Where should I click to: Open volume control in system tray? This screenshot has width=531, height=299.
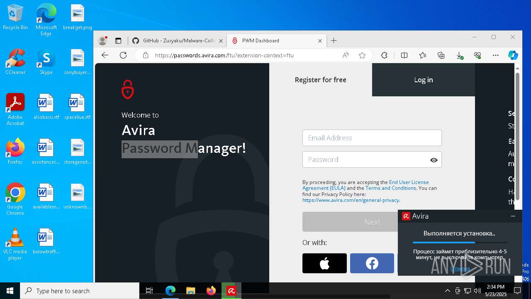(x=477, y=291)
